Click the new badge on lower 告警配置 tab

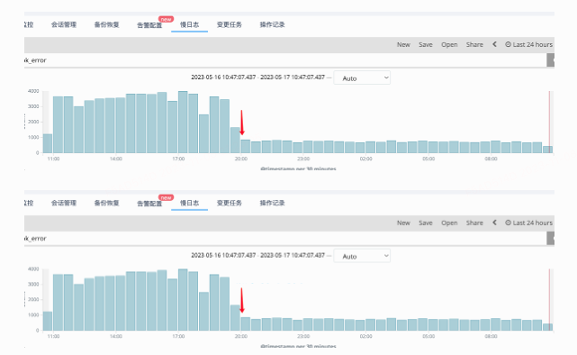[166, 197]
